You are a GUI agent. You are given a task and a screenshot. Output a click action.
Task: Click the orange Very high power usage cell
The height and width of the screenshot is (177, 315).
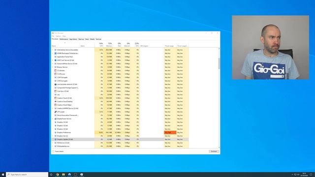(170, 132)
